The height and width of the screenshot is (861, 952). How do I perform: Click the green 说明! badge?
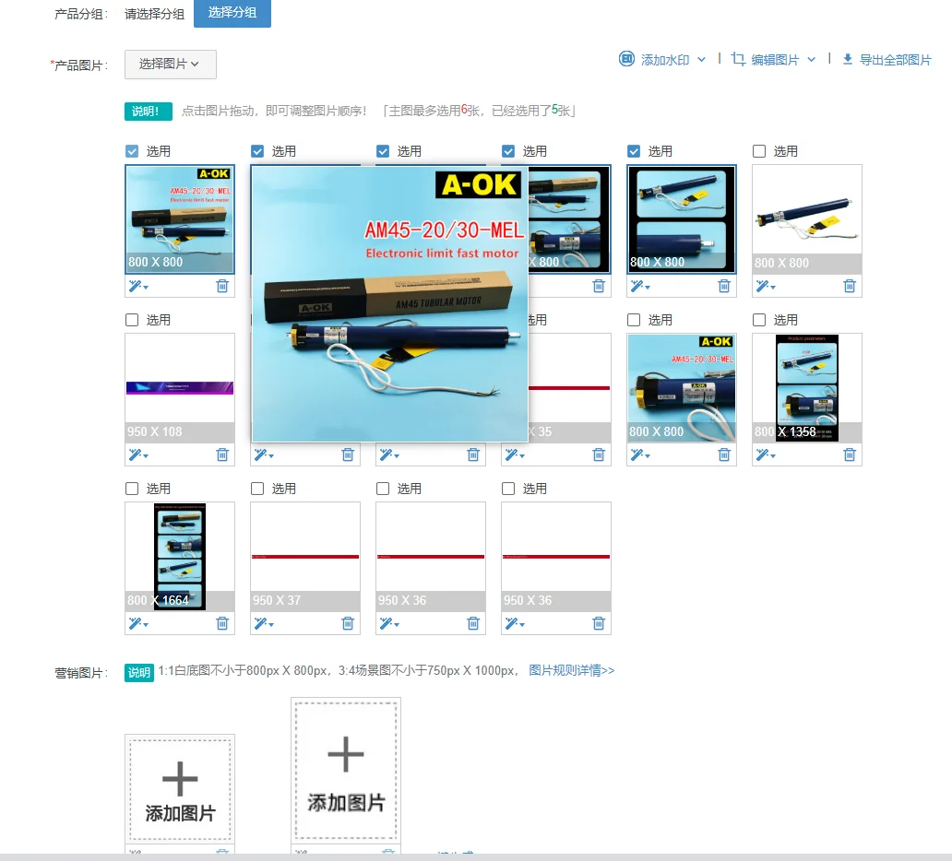tap(149, 111)
